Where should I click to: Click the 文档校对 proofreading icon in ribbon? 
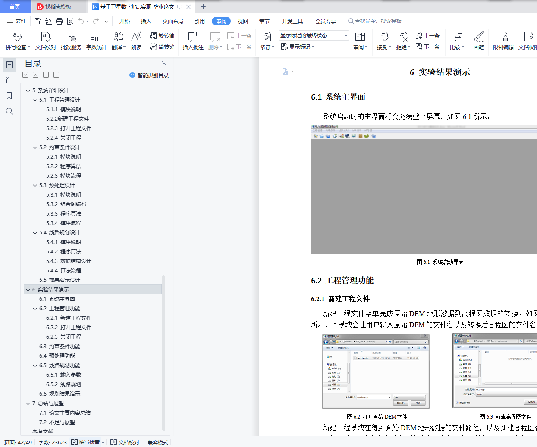point(46,37)
